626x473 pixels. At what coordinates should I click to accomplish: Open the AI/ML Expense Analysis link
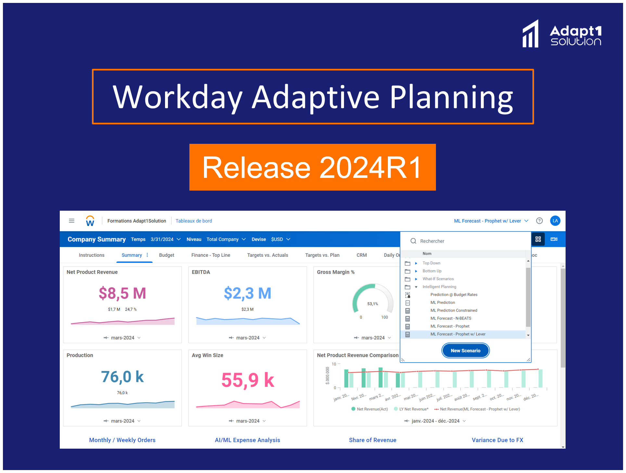click(x=248, y=440)
